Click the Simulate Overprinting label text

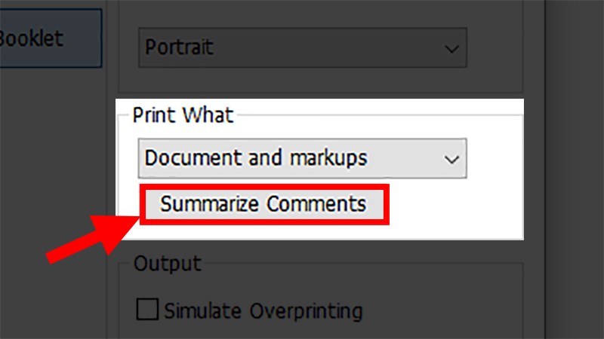(x=263, y=310)
